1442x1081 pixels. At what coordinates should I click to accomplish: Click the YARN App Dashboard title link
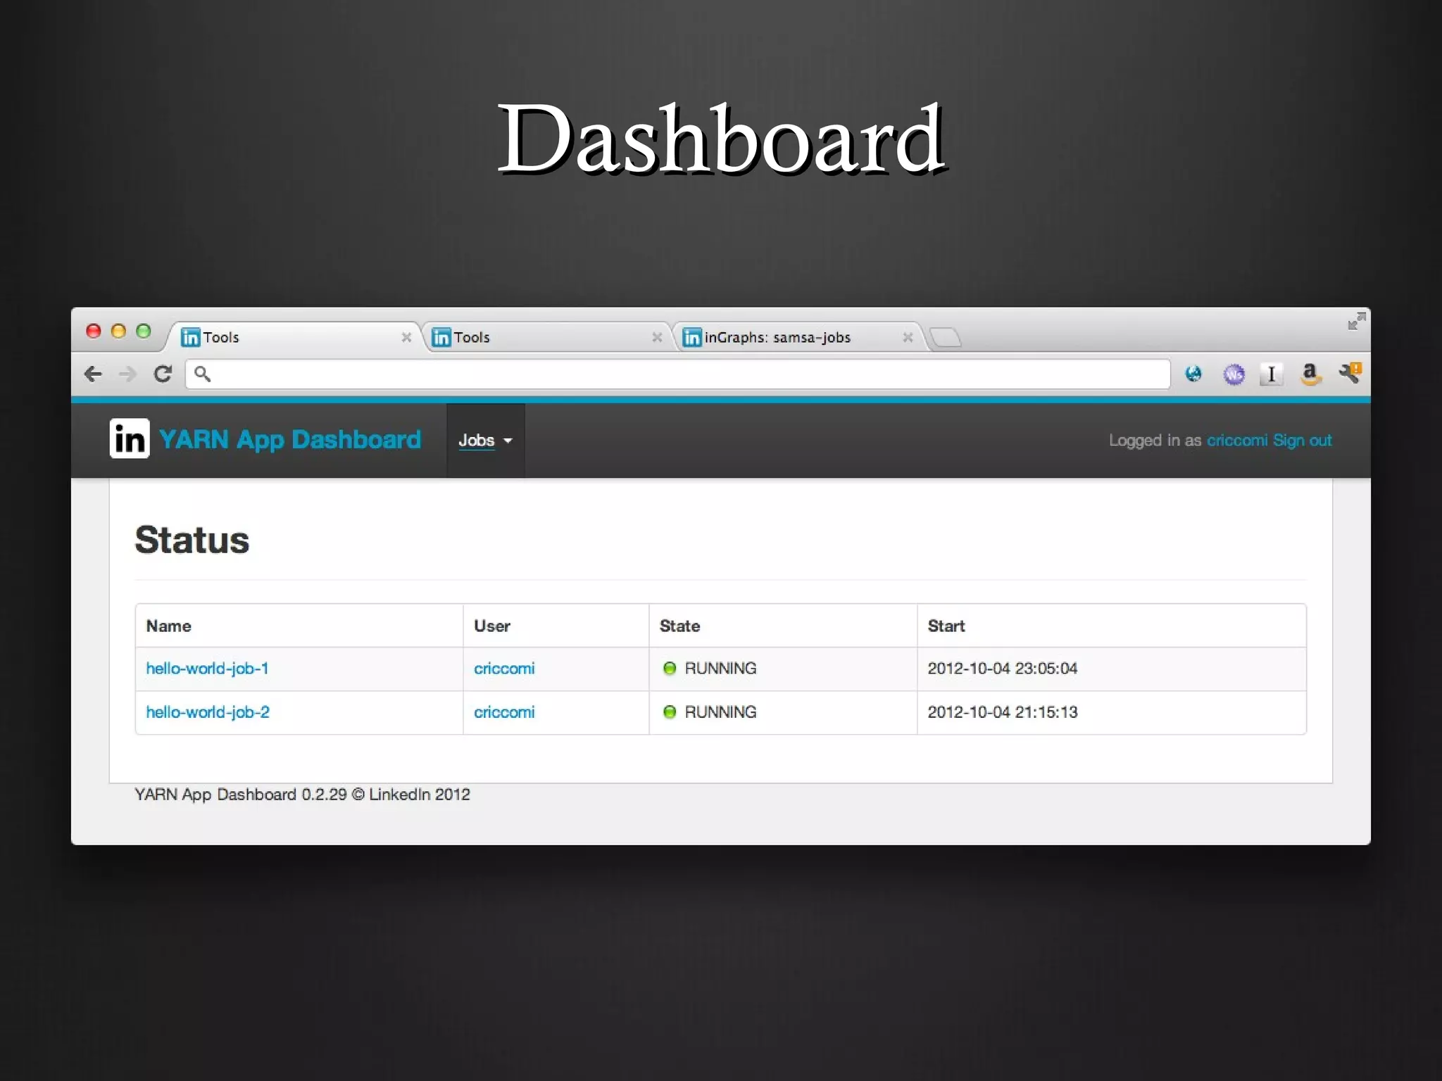pos(289,439)
